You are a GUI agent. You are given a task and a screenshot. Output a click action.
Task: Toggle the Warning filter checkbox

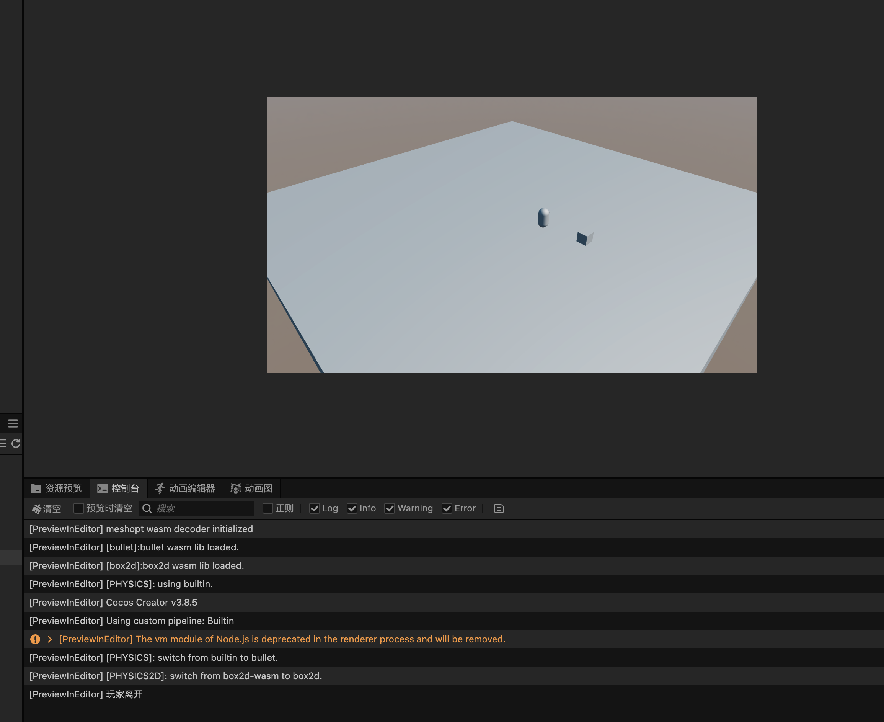coord(390,508)
